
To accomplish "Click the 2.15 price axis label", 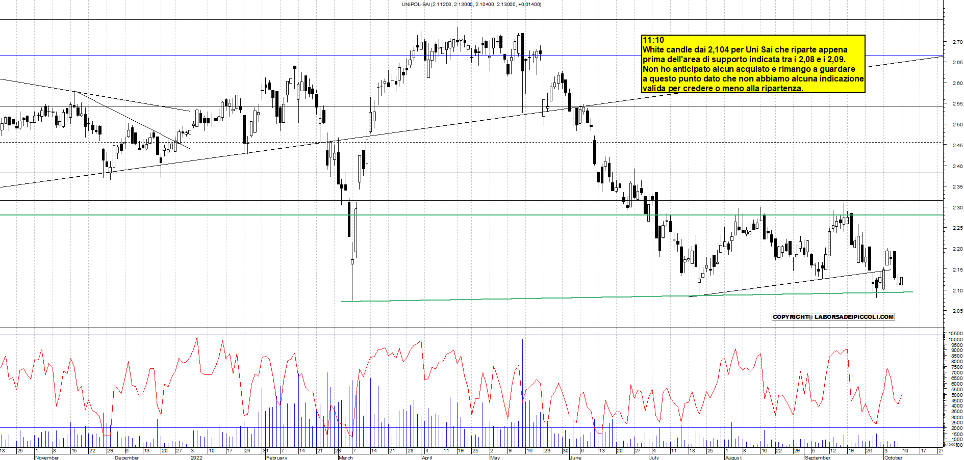I will point(957,270).
